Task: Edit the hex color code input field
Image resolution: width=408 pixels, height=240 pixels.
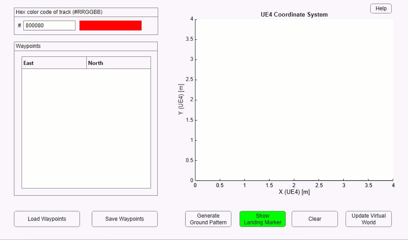Action: (49, 26)
